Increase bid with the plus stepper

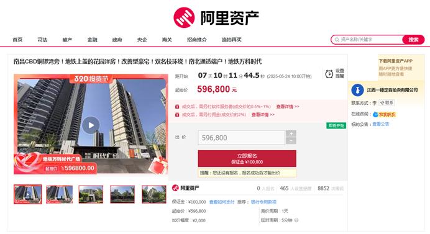pyautogui.click(x=291, y=133)
